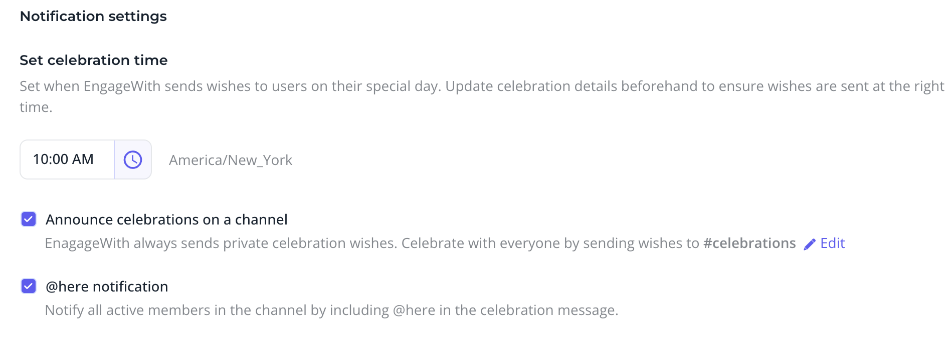Click the celebration time description paragraph
This screenshot has height=340, width=952.
coord(482,96)
